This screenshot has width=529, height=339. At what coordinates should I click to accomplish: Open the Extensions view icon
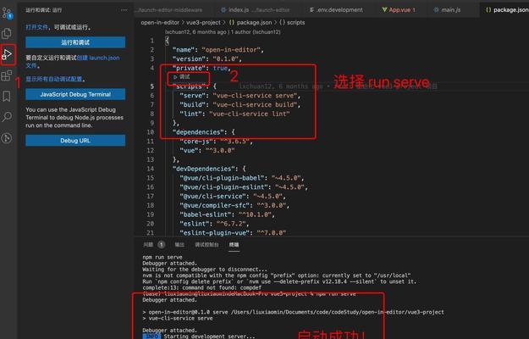[x=7, y=75]
